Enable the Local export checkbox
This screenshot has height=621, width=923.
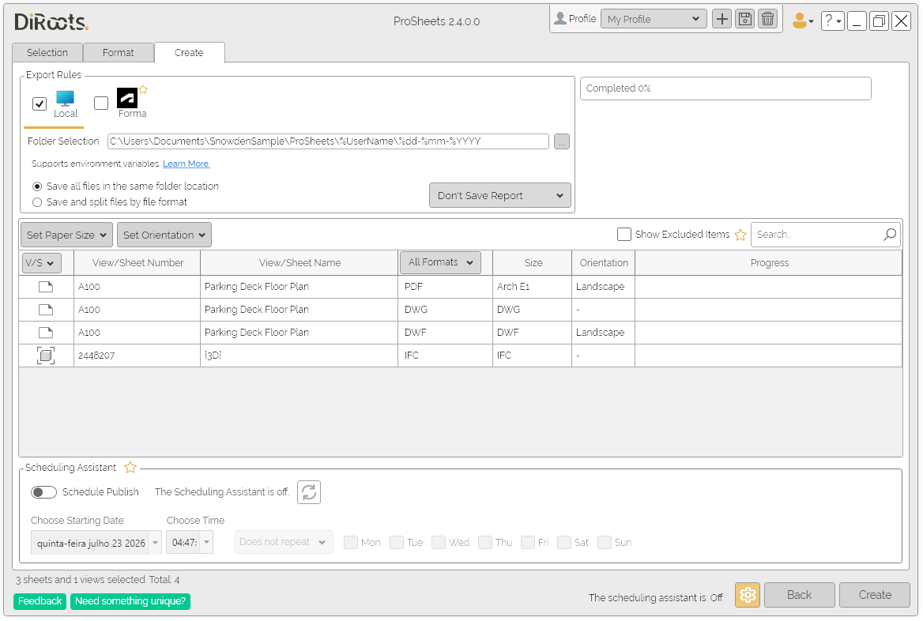click(x=40, y=103)
